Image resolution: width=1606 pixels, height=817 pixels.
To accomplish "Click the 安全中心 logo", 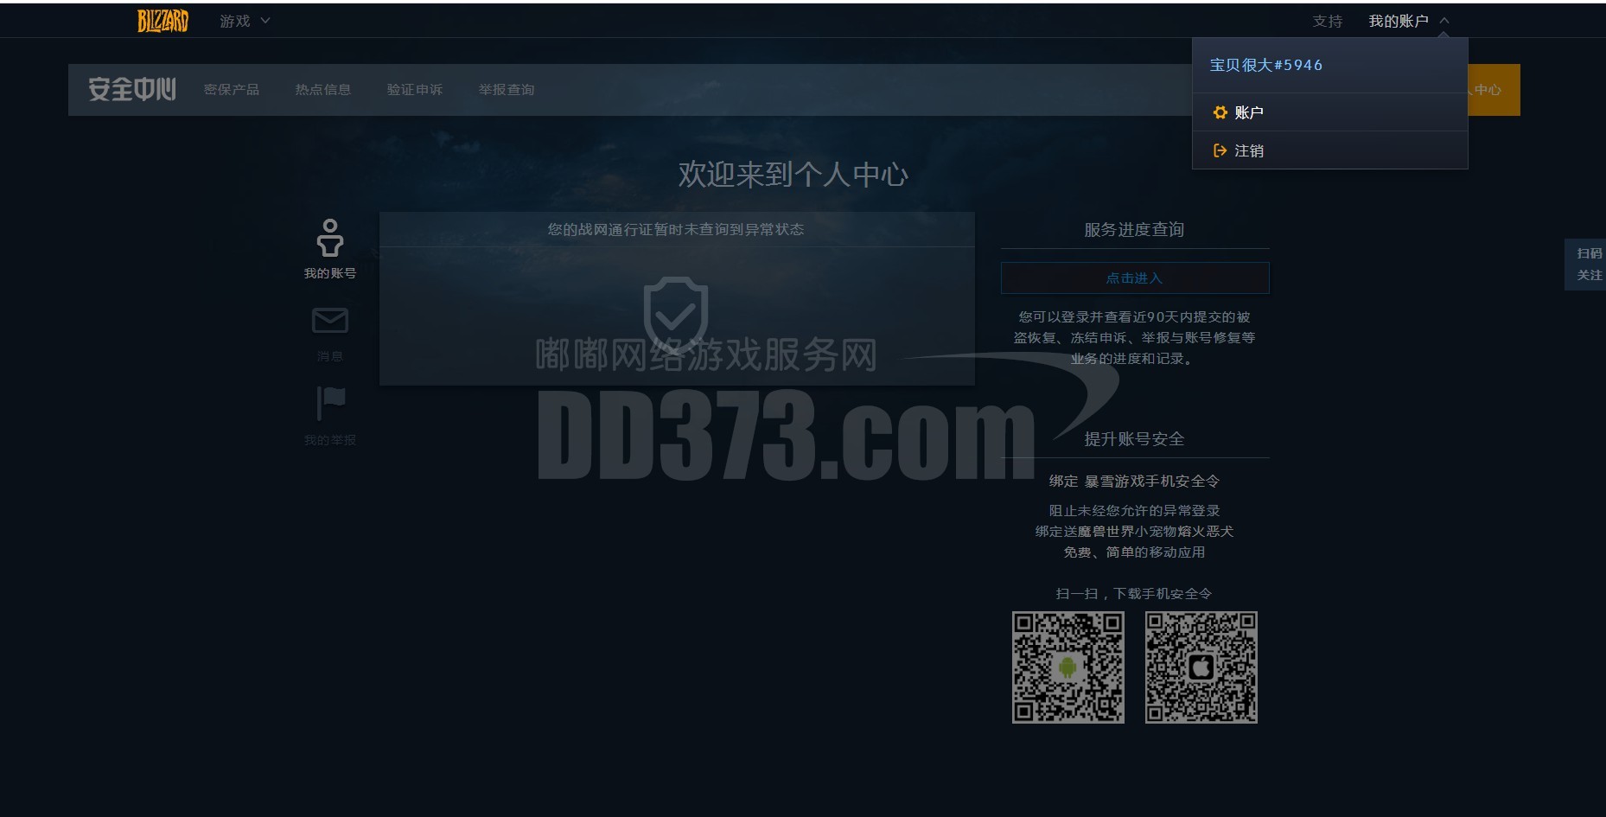I will 130,89.
